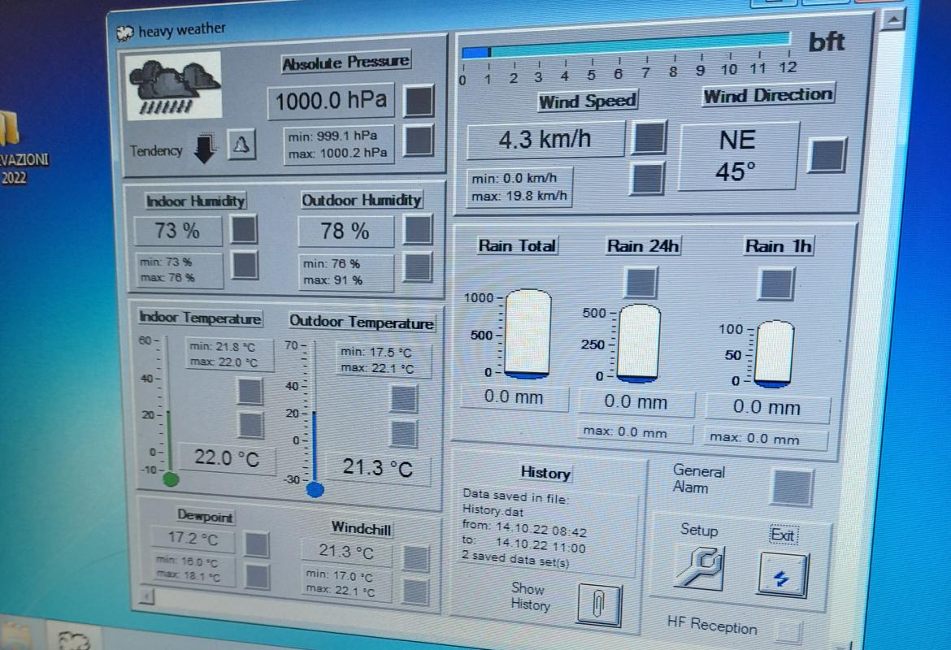This screenshot has width=951, height=650.
Task: Click the alarm bell icon beside Tendency
Action: tap(241, 145)
